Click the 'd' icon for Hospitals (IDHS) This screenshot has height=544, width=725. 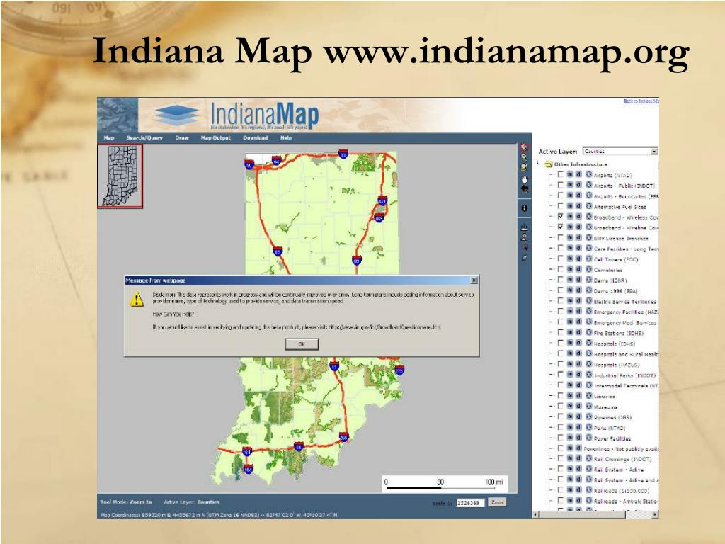578,343
